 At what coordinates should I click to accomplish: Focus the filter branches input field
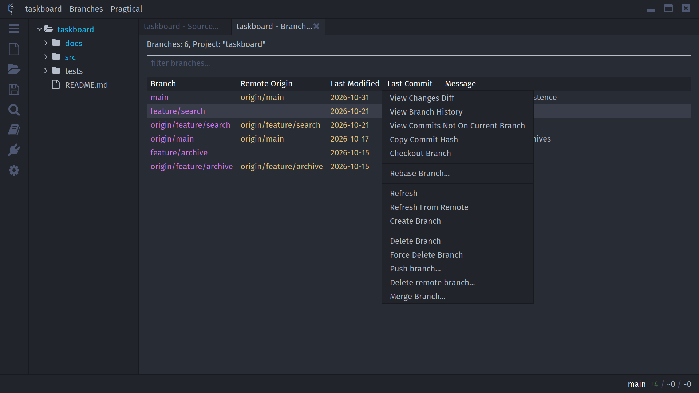tap(419, 64)
